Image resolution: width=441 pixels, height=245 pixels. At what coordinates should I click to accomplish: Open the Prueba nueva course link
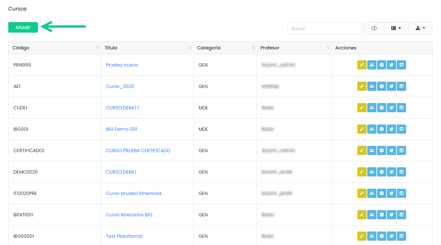point(122,65)
